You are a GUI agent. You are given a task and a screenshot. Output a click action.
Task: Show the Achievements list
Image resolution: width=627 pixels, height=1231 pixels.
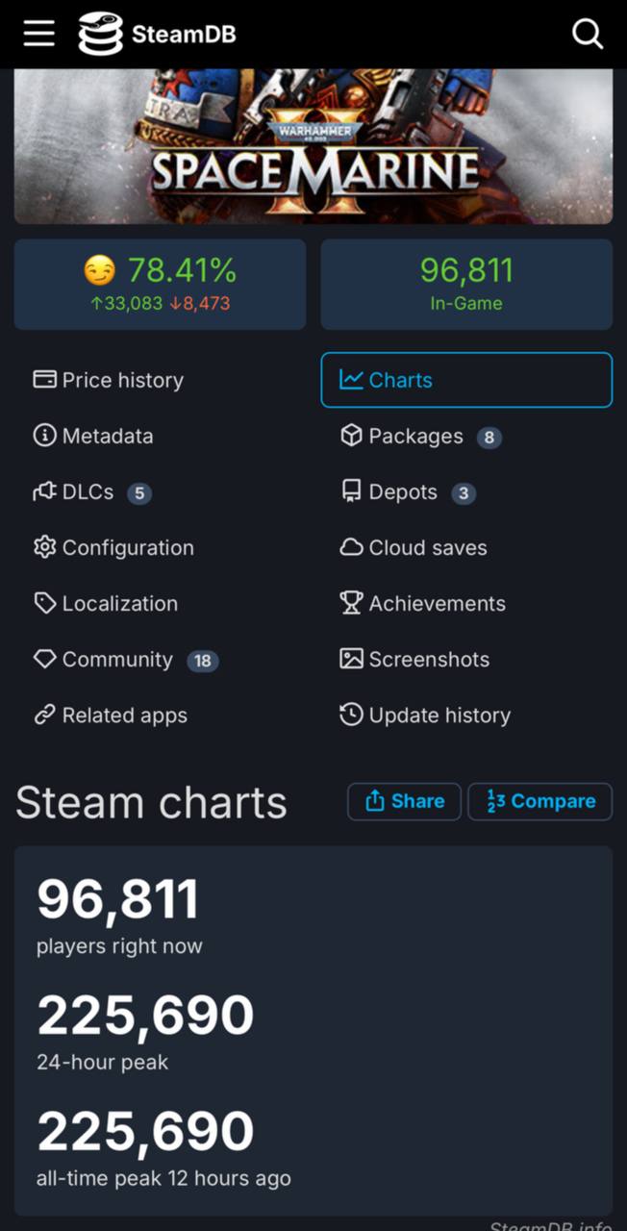coord(422,604)
